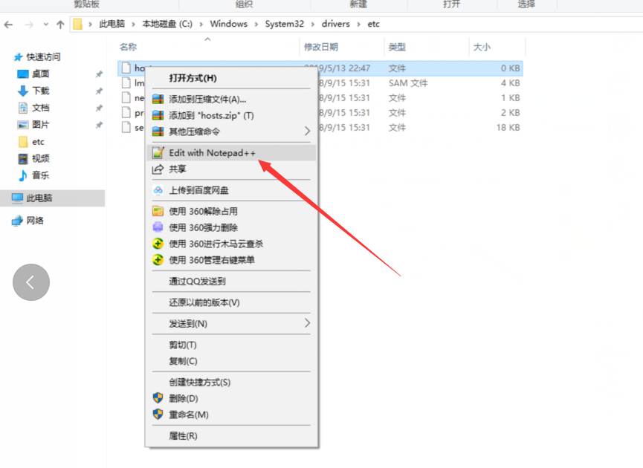Click the 360 force delete icon
The height and width of the screenshot is (468, 643).
pyautogui.click(x=158, y=227)
